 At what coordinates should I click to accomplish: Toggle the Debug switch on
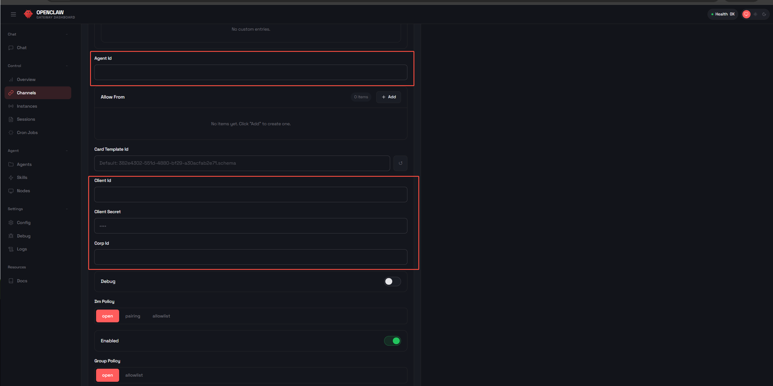pos(392,281)
